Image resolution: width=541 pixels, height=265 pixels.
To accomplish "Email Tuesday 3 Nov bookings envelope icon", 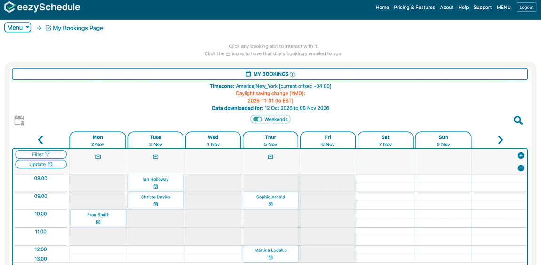I will pos(156,157).
